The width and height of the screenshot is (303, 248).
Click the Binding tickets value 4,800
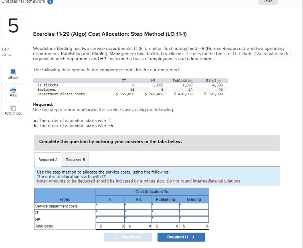pyautogui.click(x=217, y=85)
